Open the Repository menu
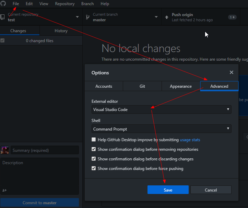248x208 pixels. pyautogui.click(x=65, y=4)
